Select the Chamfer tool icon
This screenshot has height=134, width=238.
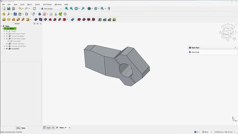(84, 19)
